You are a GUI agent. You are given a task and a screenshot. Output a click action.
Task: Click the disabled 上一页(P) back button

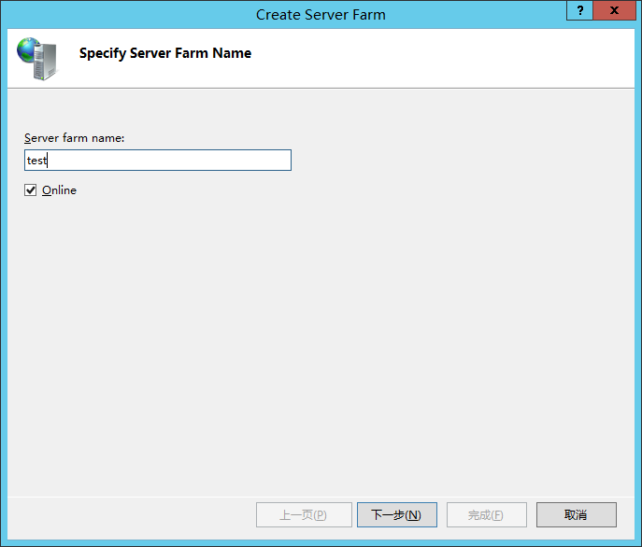pos(304,514)
